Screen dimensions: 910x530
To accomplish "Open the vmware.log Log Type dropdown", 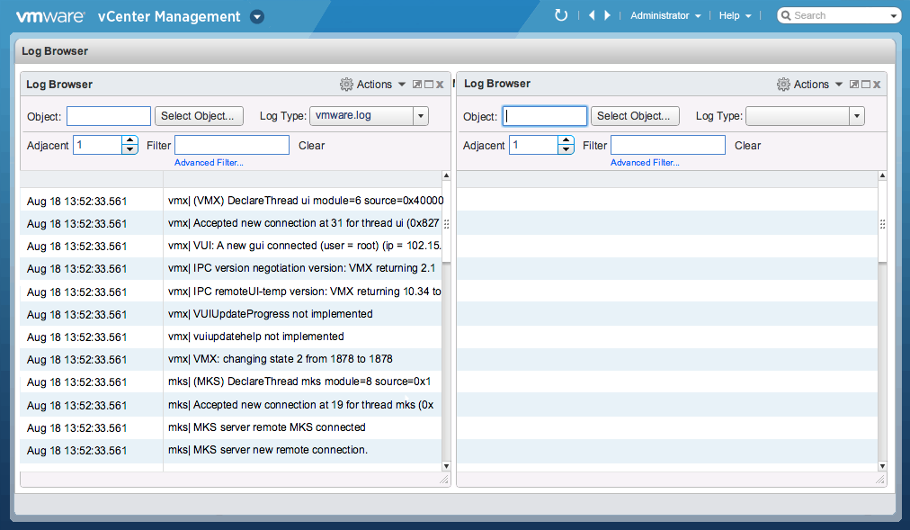I will 420,116.
